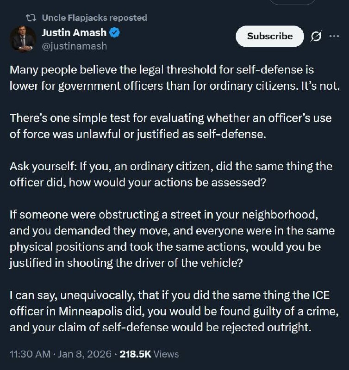Image resolution: width=349 pixels, height=370 pixels.
Task: Click the 218.5K view count
Action: click(x=135, y=354)
